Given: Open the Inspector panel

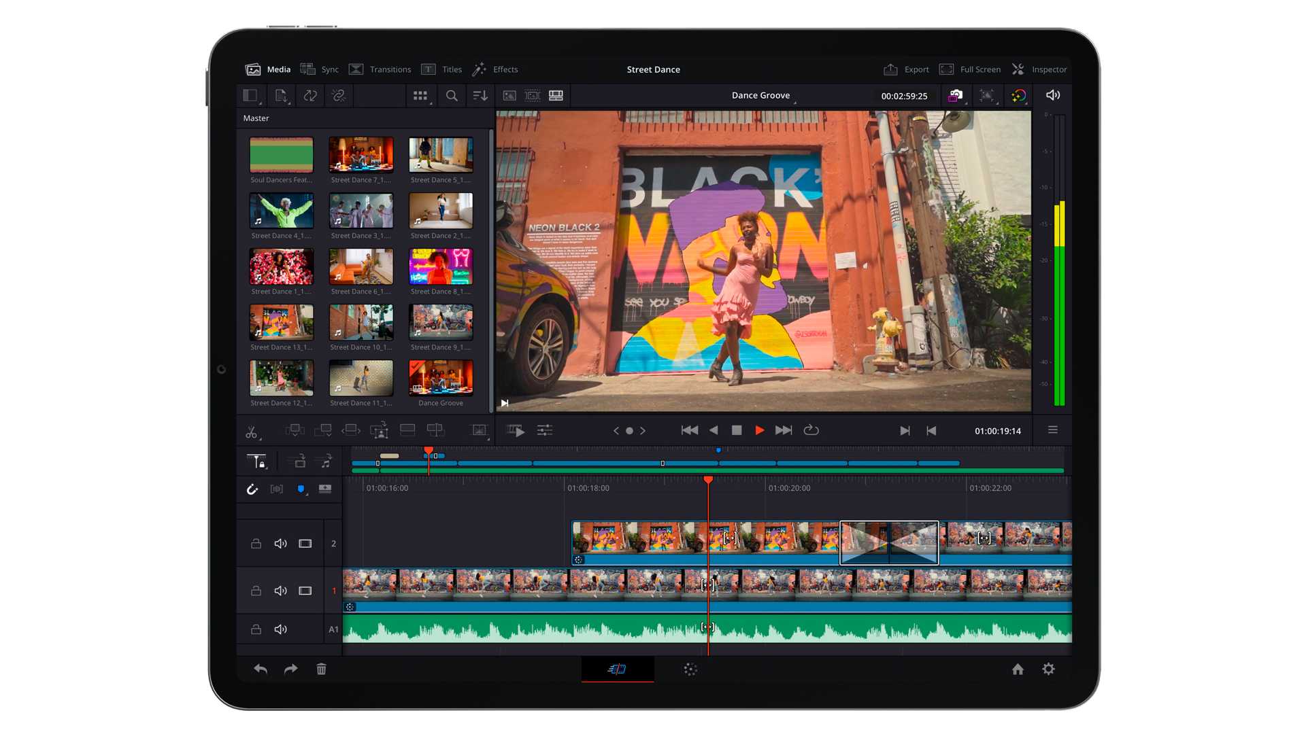Looking at the screenshot, I should (1039, 69).
